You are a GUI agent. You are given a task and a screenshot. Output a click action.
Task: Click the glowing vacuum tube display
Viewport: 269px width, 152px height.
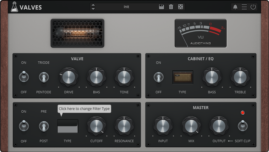coord(77,33)
